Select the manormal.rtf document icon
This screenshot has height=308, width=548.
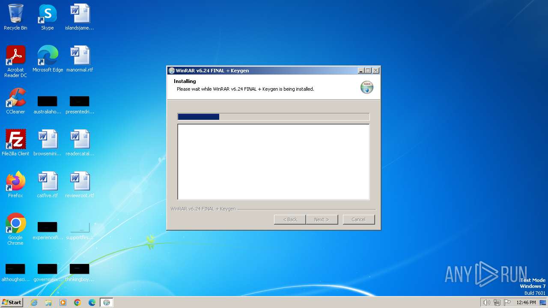pyautogui.click(x=80, y=59)
